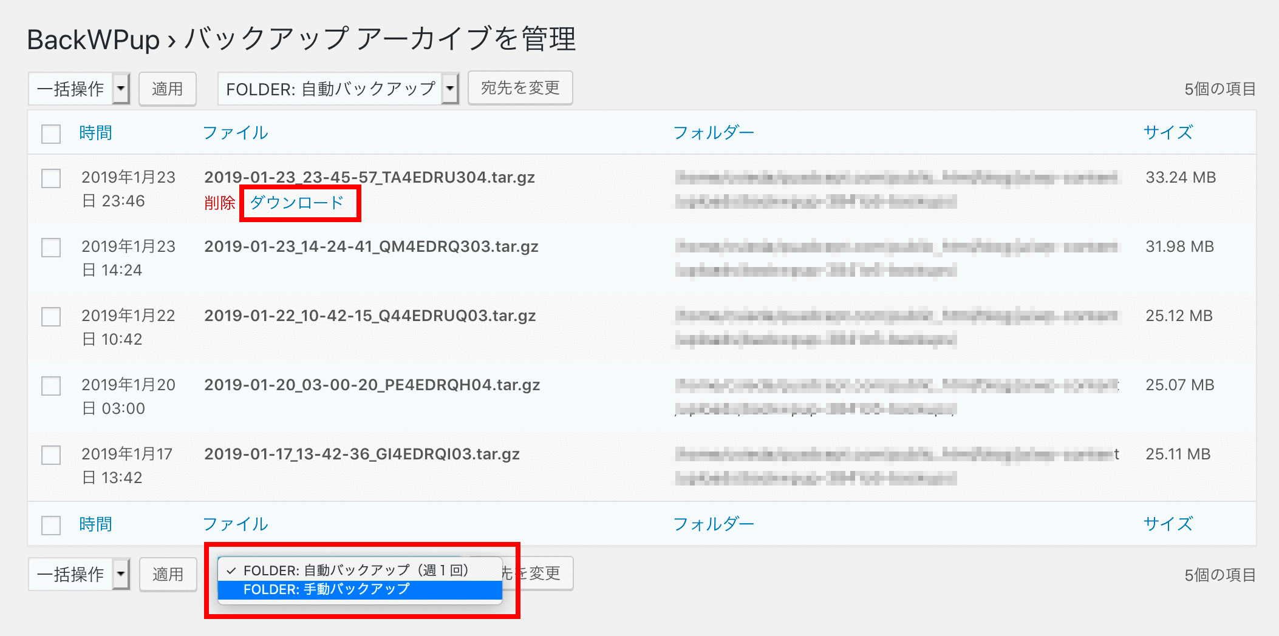Check the box for 2019-01-23 14:24 backup
Viewport: 1279px width, 636px height.
tap(51, 248)
